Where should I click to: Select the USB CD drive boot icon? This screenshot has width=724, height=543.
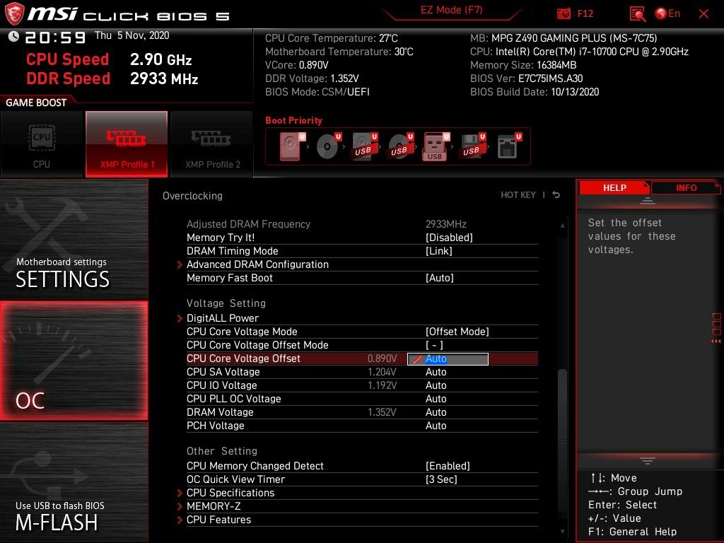(x=400, y=146)
